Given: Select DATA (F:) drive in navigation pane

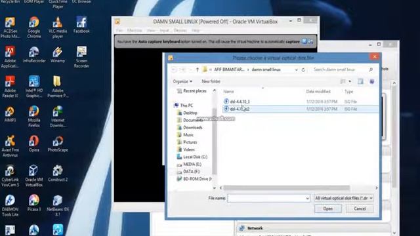Looking at the screenshot, I should click(188, 172).
